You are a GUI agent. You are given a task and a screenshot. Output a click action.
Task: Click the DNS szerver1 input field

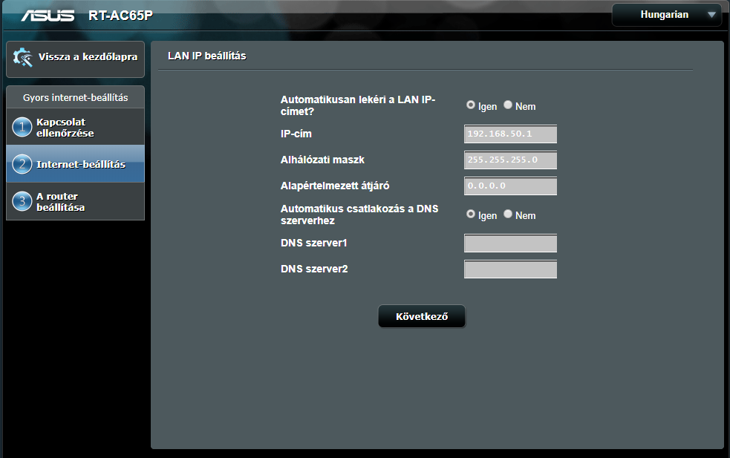(510, 243)
